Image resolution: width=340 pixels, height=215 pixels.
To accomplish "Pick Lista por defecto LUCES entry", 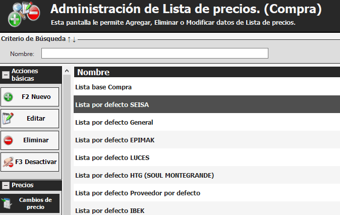I will [112, 157].
